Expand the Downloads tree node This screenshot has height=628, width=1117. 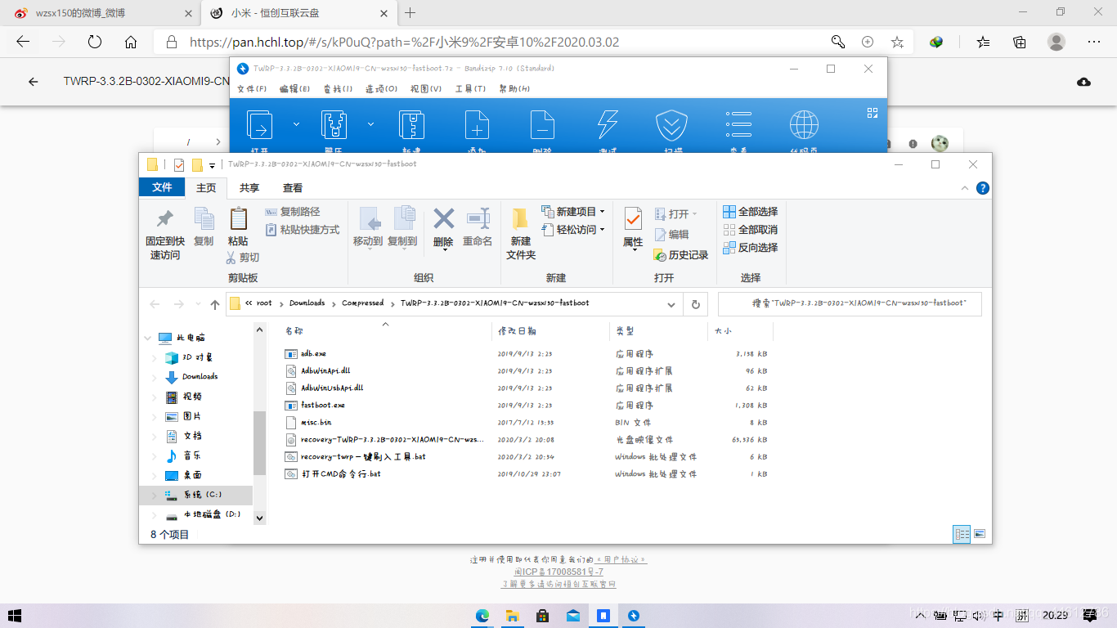[x=155, y=377]
